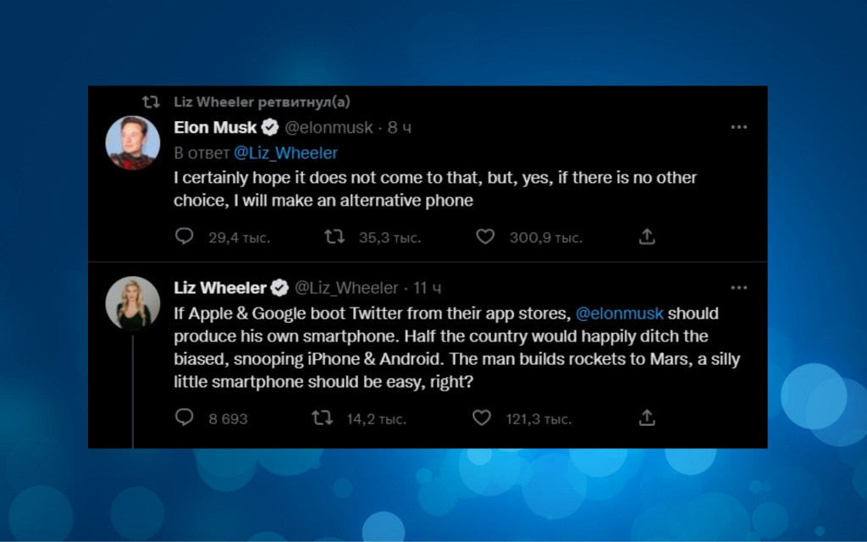Viewport: 867px width, 542px height.
Task: Open the Elon Musk display name
Action: click(215, 128)
